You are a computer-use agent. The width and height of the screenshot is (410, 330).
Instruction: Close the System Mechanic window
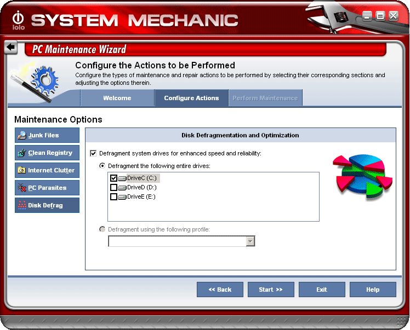(x=393, y=16)
